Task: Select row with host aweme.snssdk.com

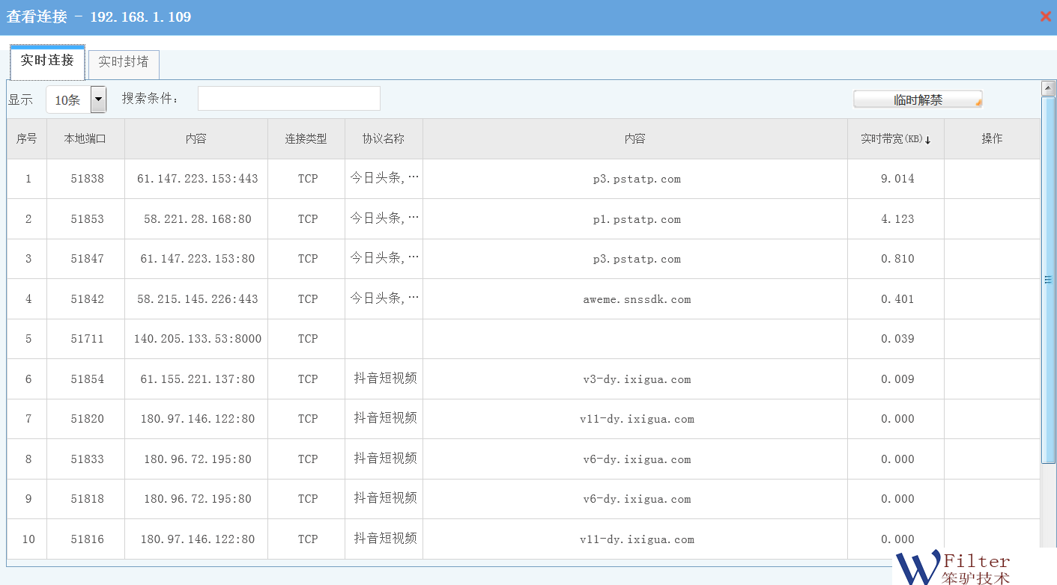Action: pos(637,299)
